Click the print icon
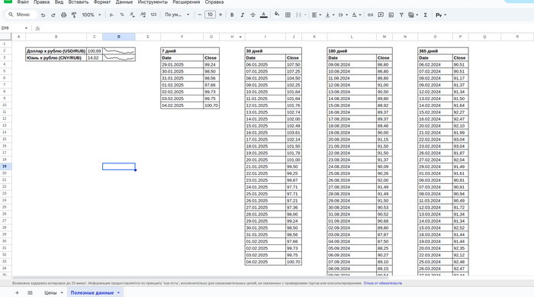Image resolution: width=534 pixels, height=297 pixels. 63,15
